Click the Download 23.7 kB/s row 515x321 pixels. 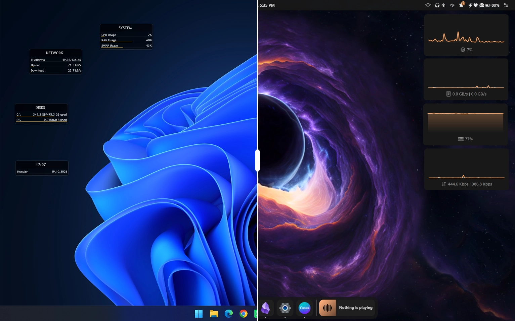pyautogui.click(x=56, y=70)
